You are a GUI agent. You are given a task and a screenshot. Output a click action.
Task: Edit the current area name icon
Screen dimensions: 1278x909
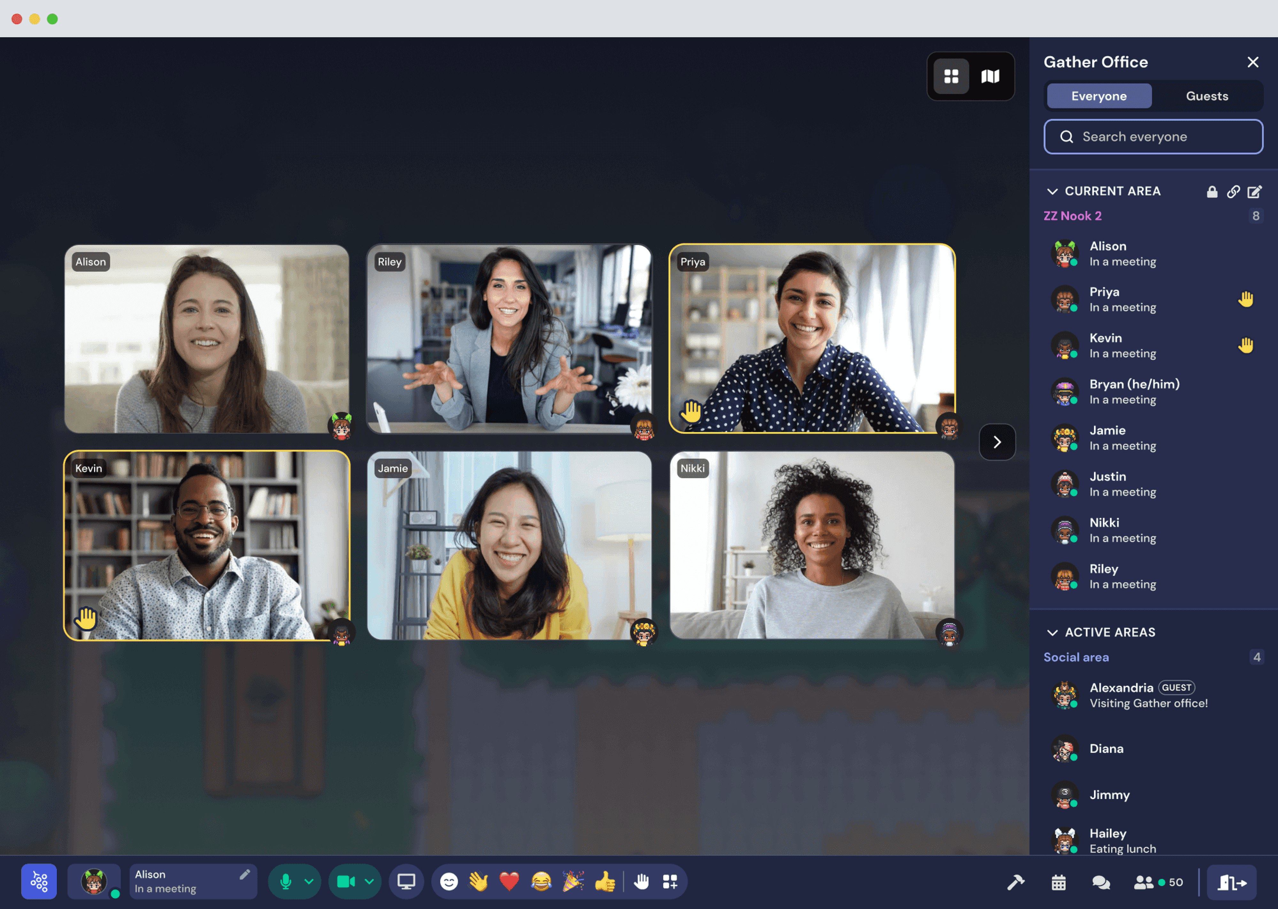click(x=1254, y=191)
